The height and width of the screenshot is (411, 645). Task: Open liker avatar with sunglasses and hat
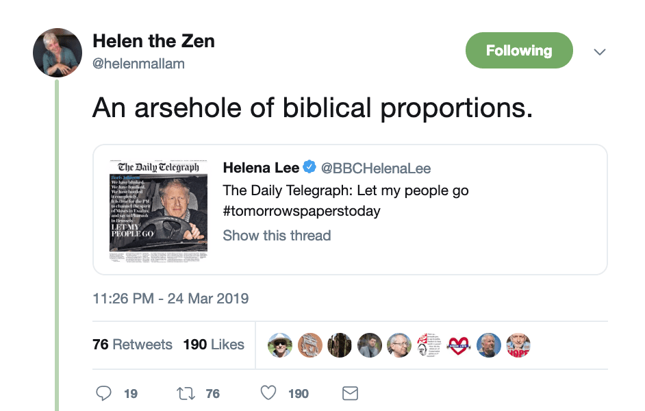pyautogui.click(x=280, y=345)
